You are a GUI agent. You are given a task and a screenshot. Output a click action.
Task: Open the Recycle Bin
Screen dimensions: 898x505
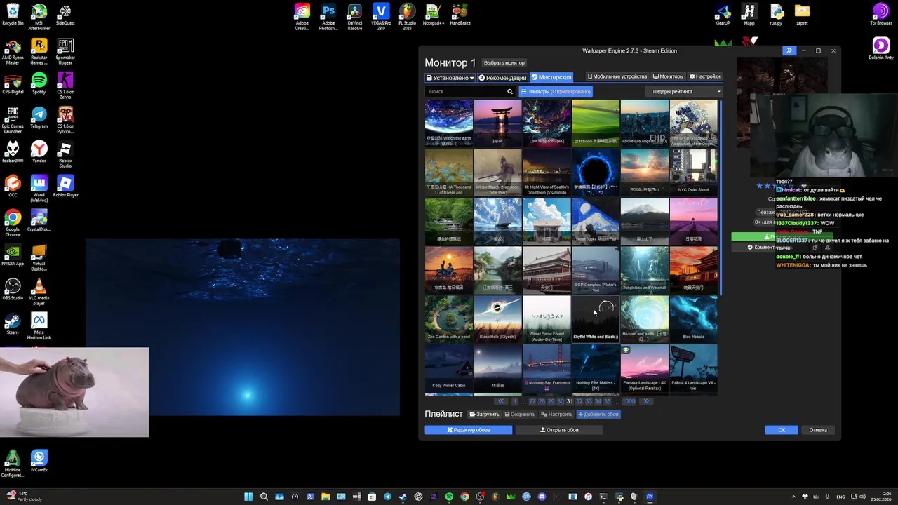13,14
